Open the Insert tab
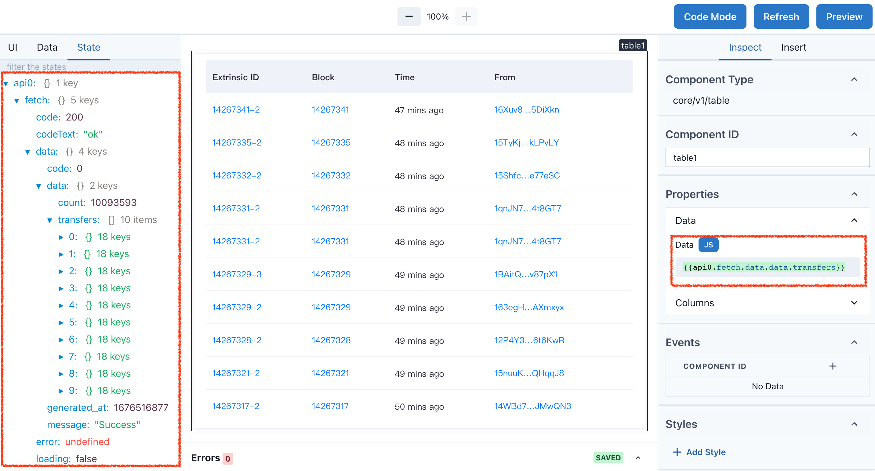This screenshot has height=471, width=875. 793,47
